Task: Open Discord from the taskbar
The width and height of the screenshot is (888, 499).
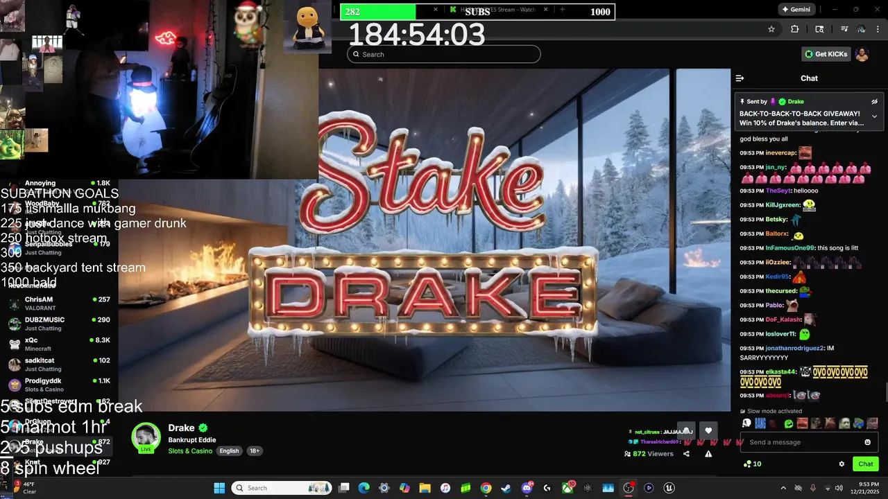Action: tap(527, 488)
